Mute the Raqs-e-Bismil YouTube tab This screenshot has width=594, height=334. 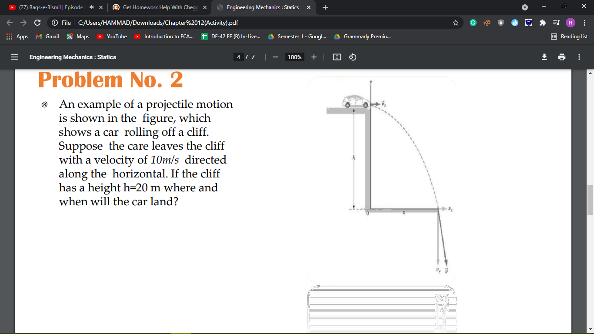91,7
